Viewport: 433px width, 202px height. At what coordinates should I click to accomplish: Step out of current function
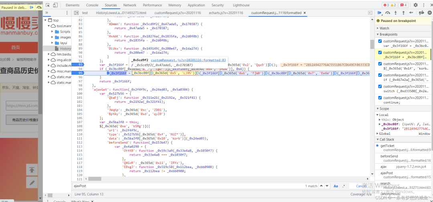point(403,13)
